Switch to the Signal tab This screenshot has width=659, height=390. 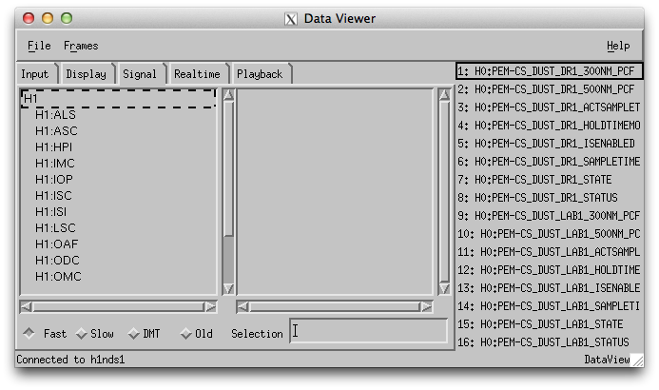tap(140, 74)
